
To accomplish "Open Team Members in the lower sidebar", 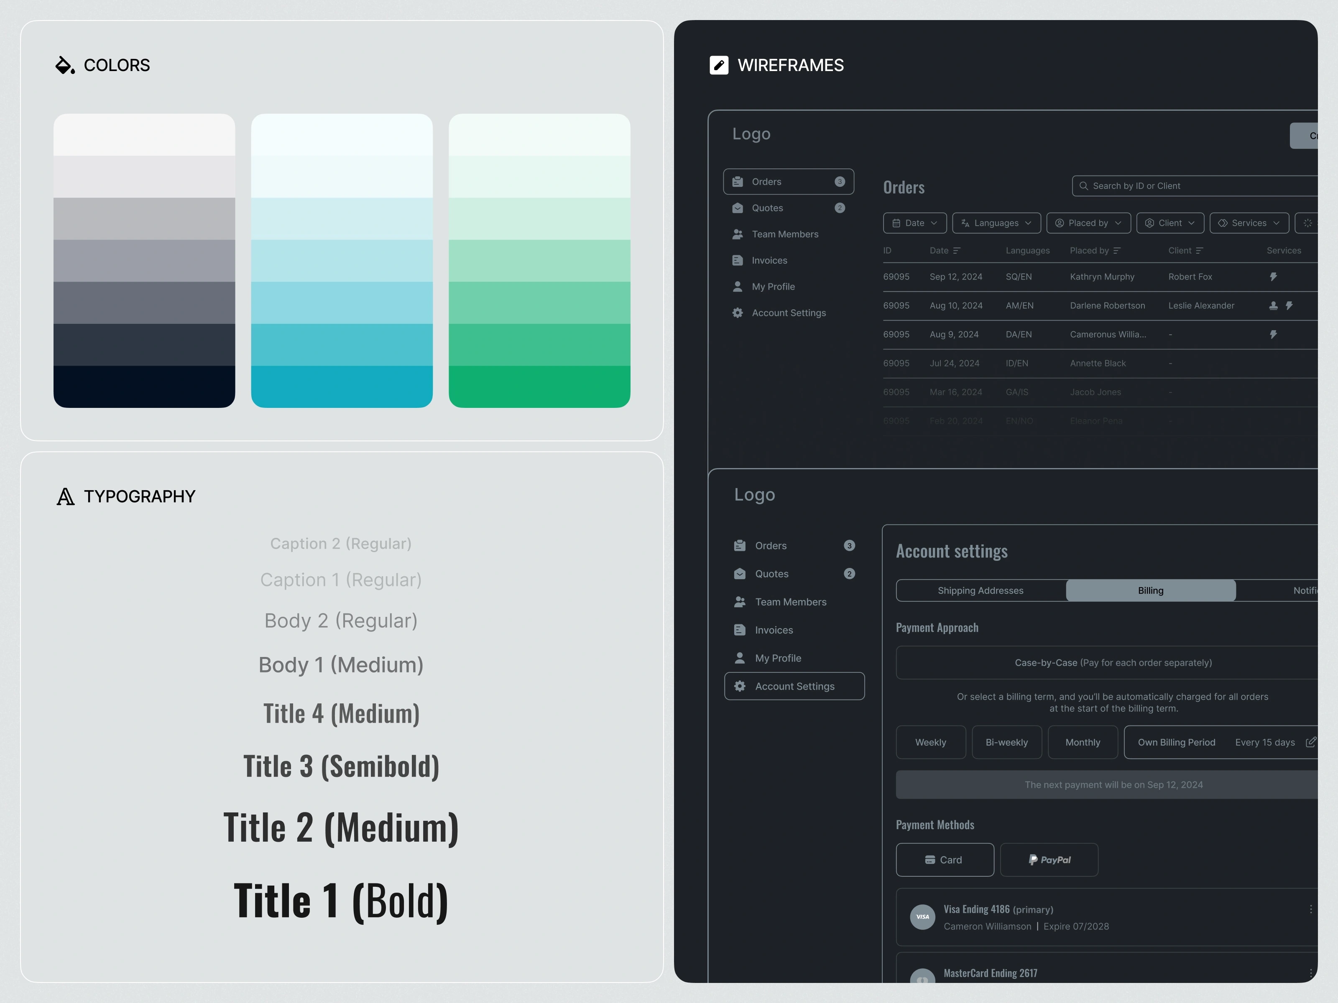I will [790, 602].
